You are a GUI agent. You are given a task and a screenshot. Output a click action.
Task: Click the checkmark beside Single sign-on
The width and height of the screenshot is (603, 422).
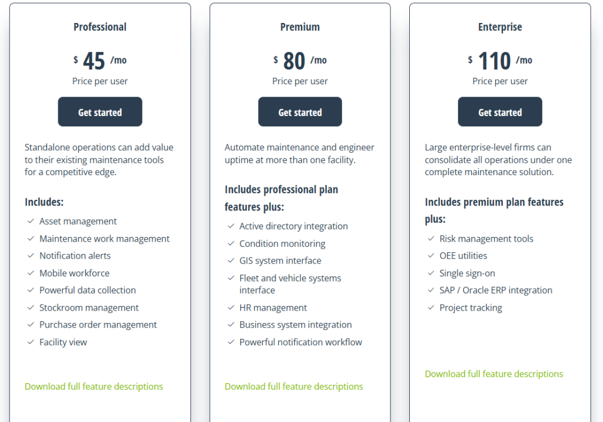tap(430, 273)
